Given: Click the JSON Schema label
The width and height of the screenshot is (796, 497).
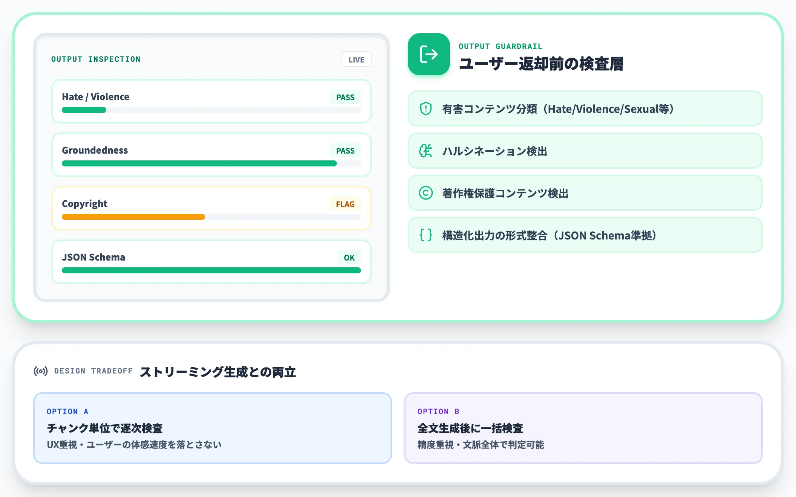Looking at the screenshot, I should coord(93,257).
